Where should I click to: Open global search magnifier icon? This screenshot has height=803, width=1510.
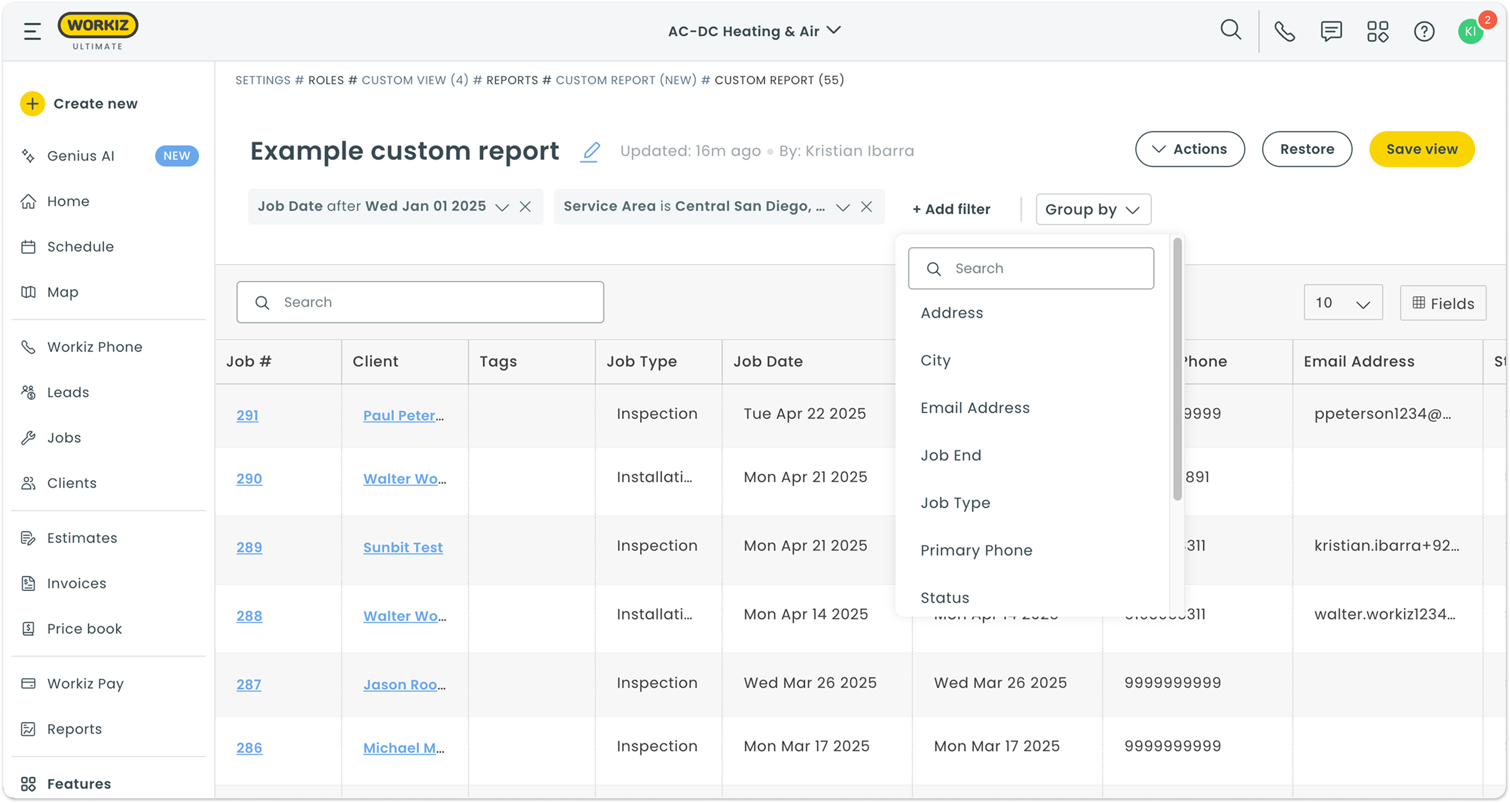1230,30
